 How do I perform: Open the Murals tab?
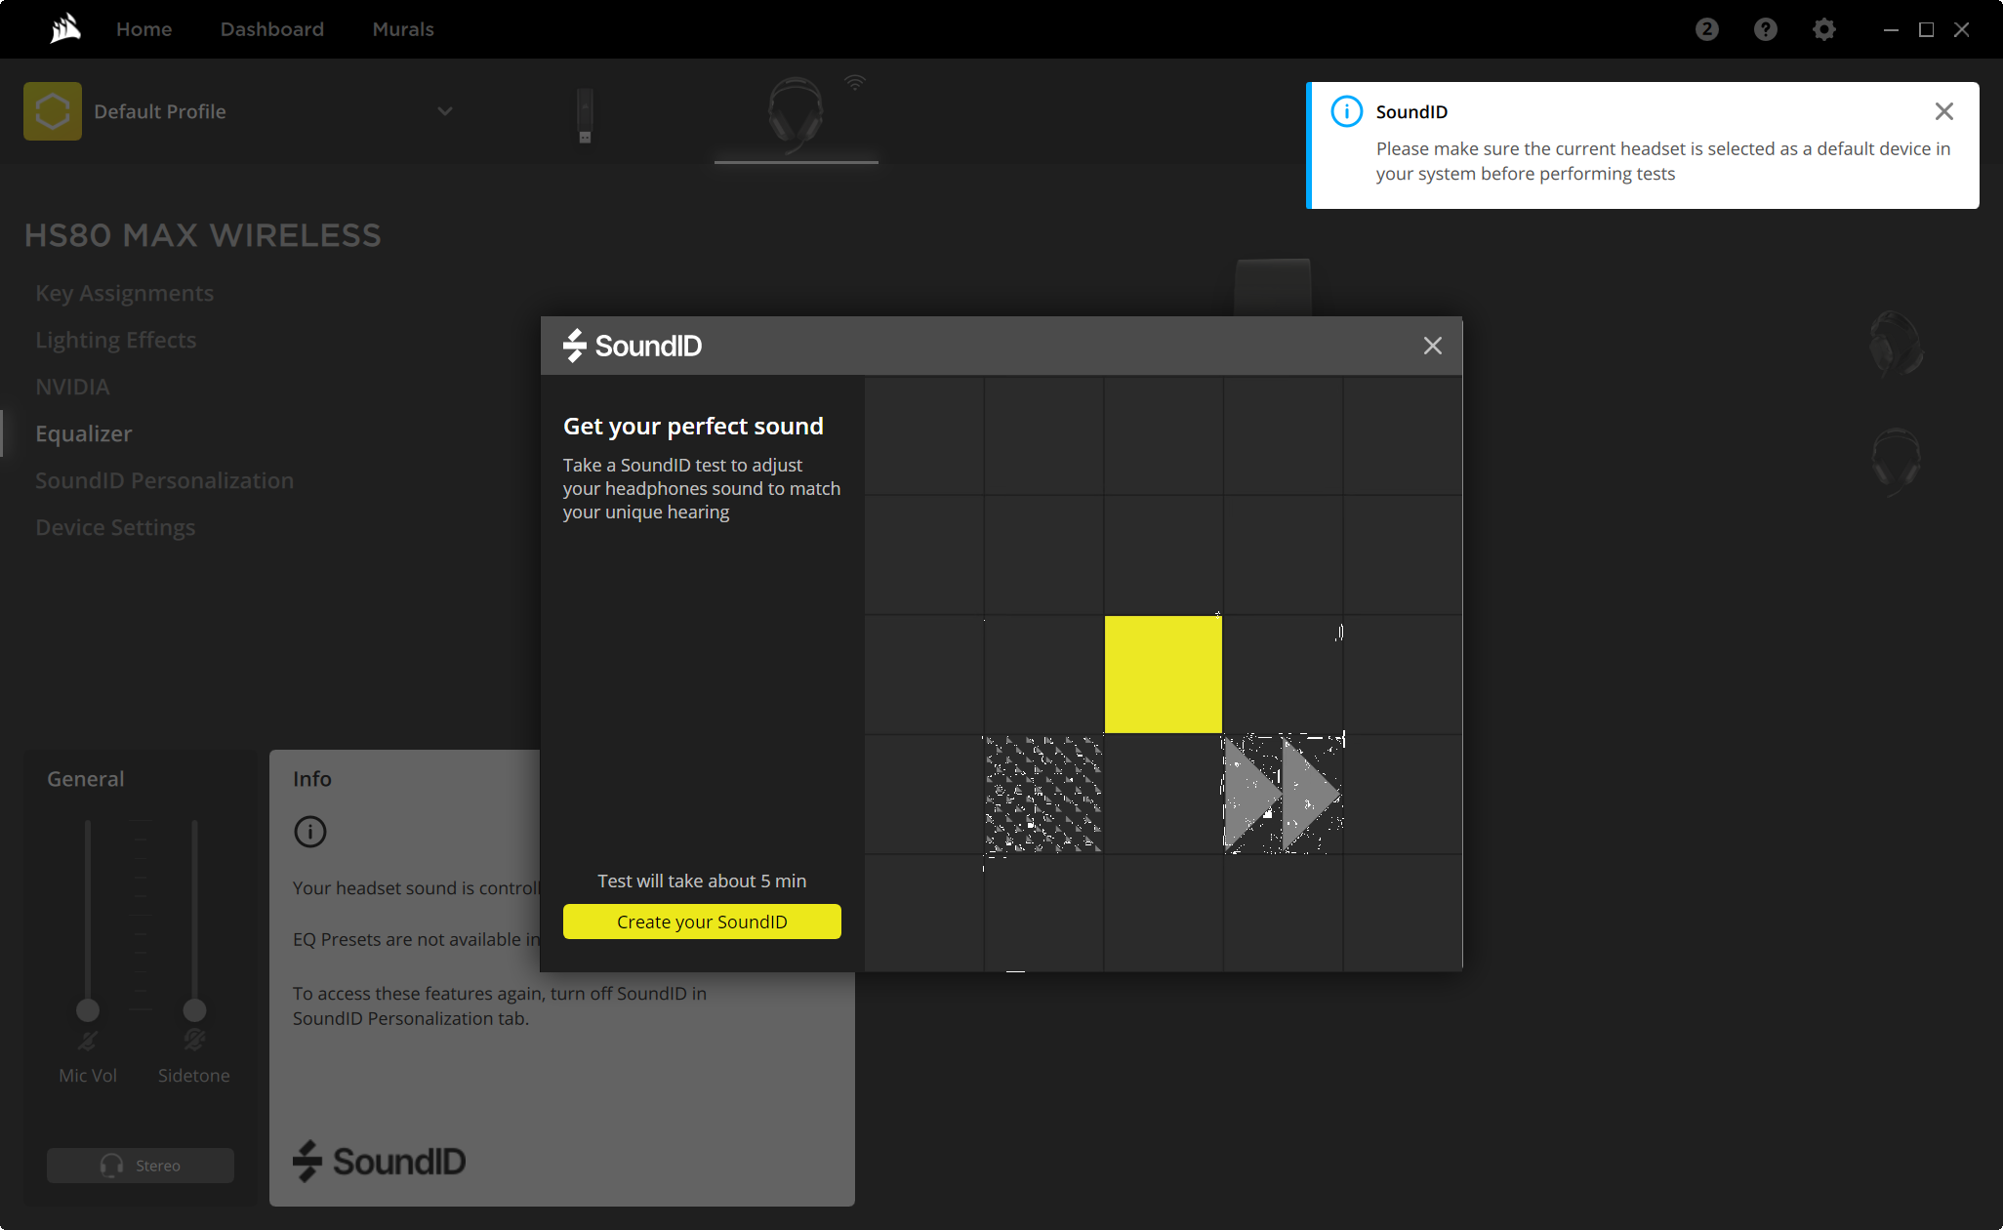point(403,29)
